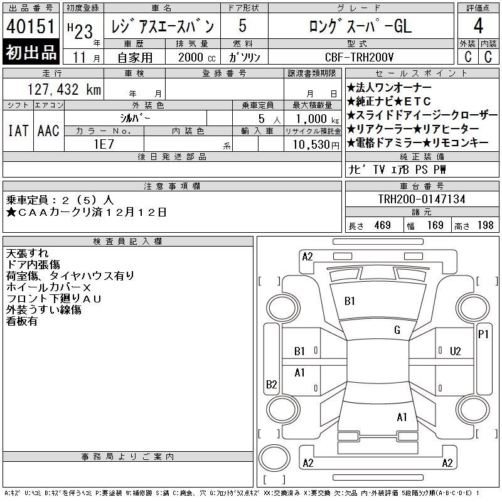The width and height of the screenshot is (502, 502).
Task: Click the black 初出品 badge
Action: (31, 53)
